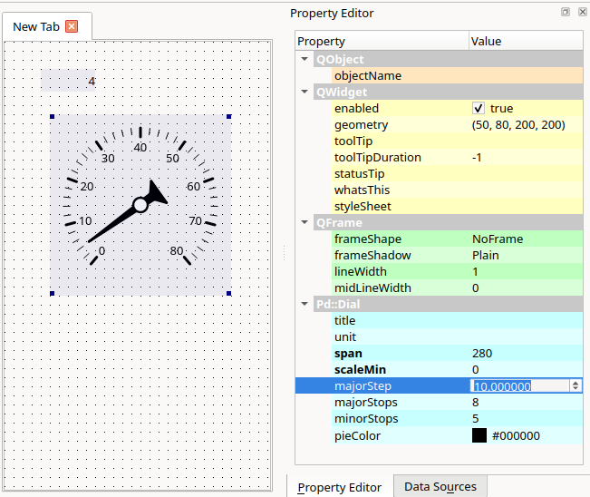
Task: Click the #000000 color value
Action: click(516, 435)
